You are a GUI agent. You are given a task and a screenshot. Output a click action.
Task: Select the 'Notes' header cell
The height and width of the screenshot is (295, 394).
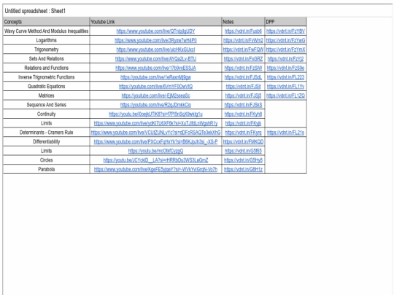tap(243, 22)
